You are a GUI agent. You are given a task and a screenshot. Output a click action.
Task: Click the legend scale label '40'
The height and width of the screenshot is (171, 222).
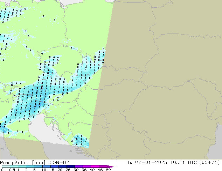coord(92,170)
